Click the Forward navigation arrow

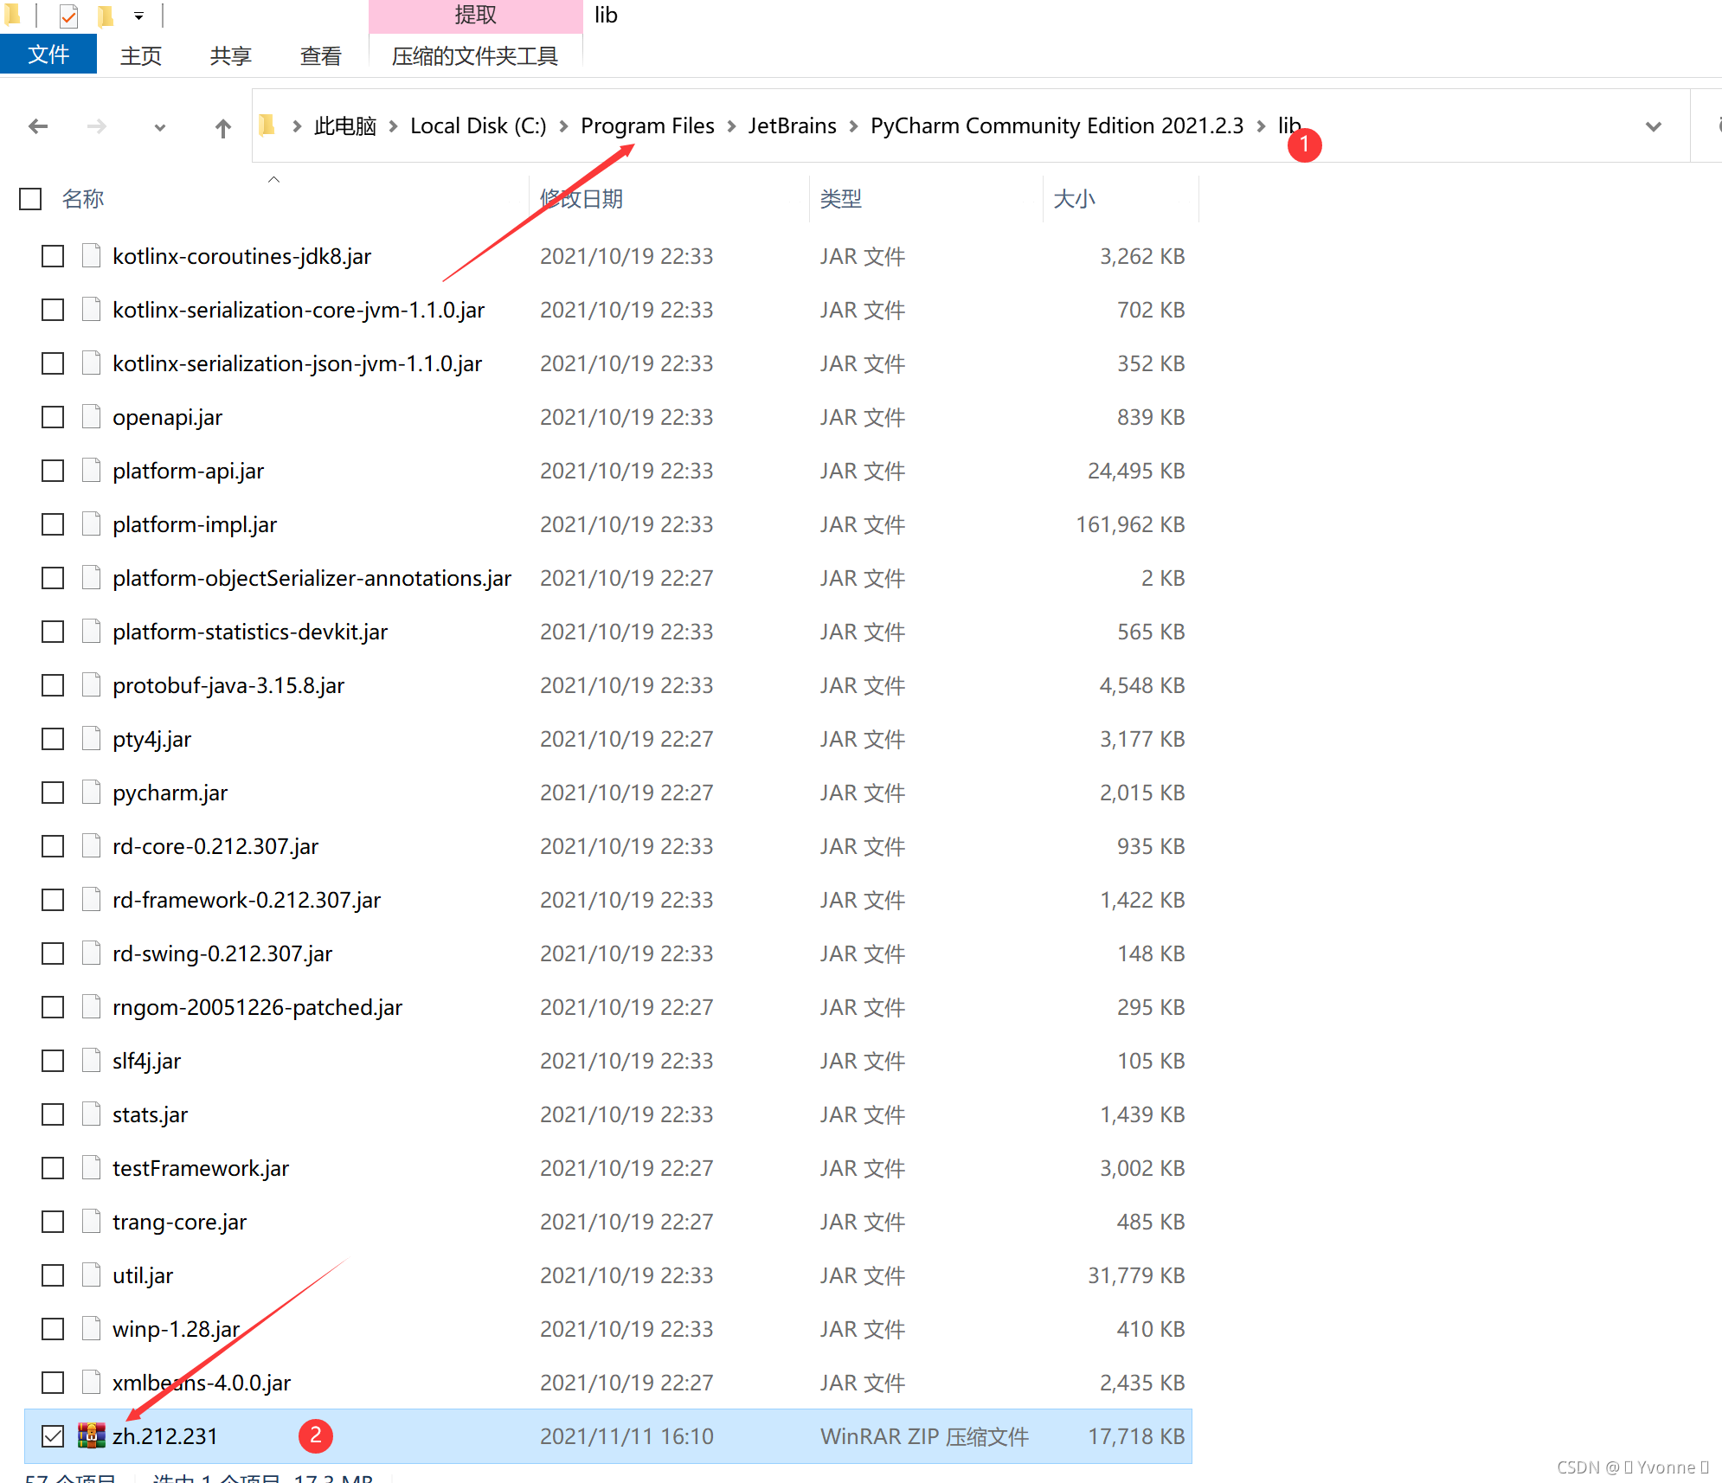(97, 127)
